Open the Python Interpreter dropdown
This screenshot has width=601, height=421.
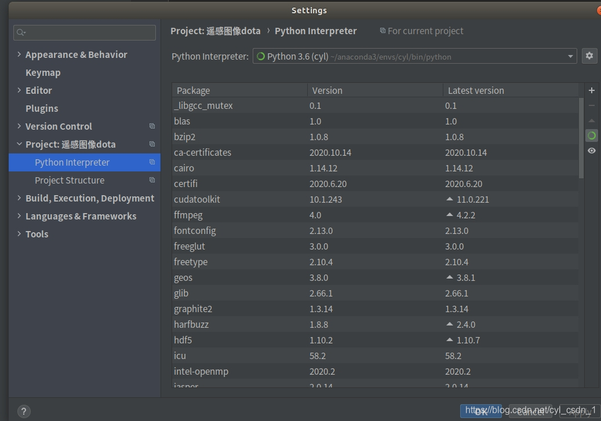click(415, 56)
